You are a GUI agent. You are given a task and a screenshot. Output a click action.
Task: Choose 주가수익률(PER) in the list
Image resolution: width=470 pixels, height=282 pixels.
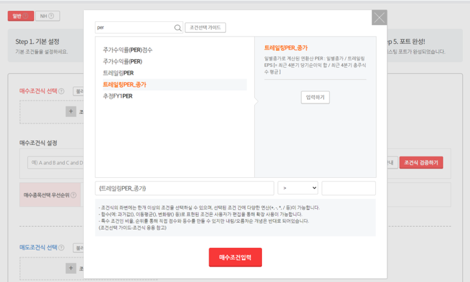[122, 62]
